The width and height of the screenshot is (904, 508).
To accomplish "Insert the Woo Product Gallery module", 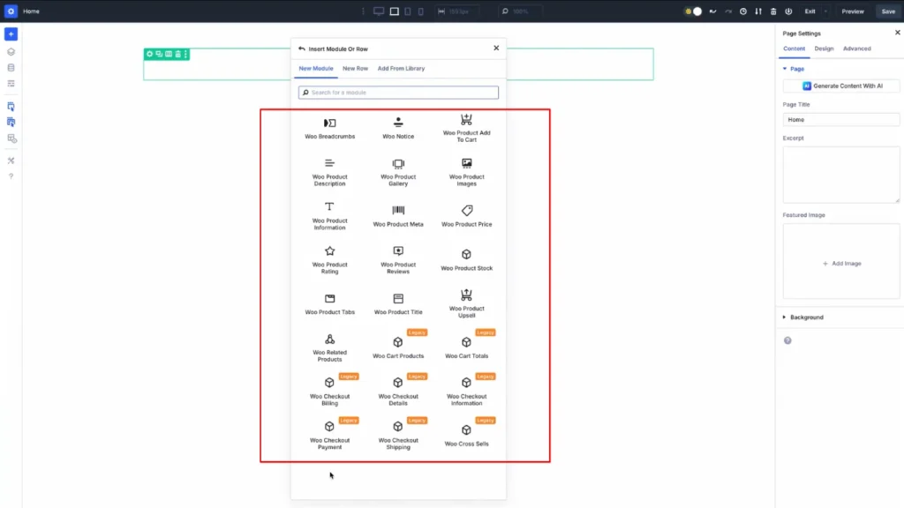I will pos(397,172).
